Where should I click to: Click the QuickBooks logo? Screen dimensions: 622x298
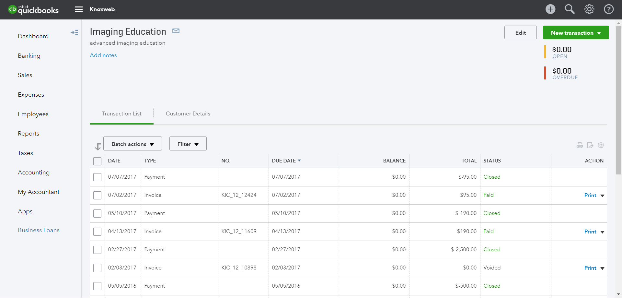tap(33, 10)
